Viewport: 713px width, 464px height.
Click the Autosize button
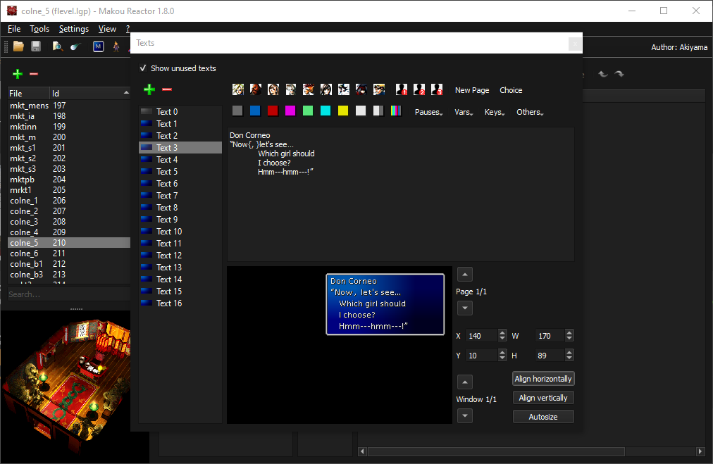[x=543, y=417]
